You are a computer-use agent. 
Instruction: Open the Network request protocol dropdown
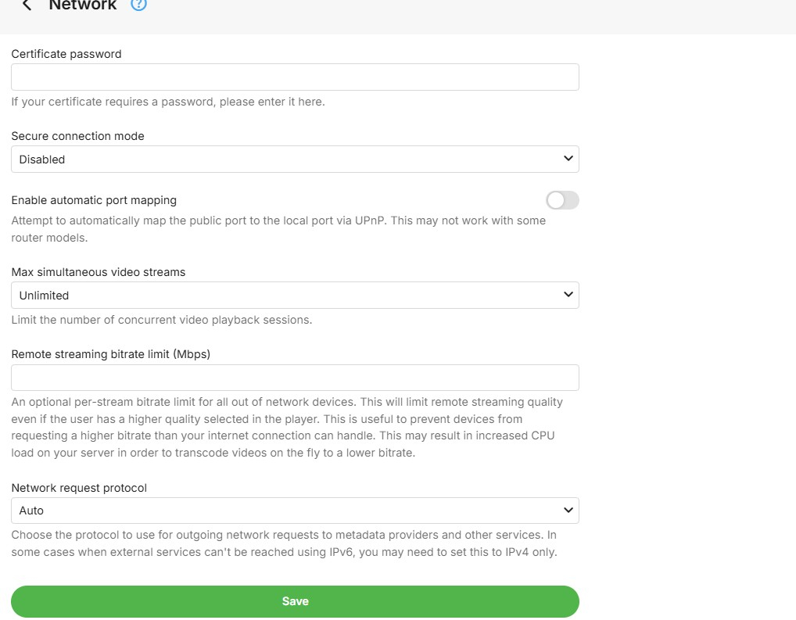point(295,511)
